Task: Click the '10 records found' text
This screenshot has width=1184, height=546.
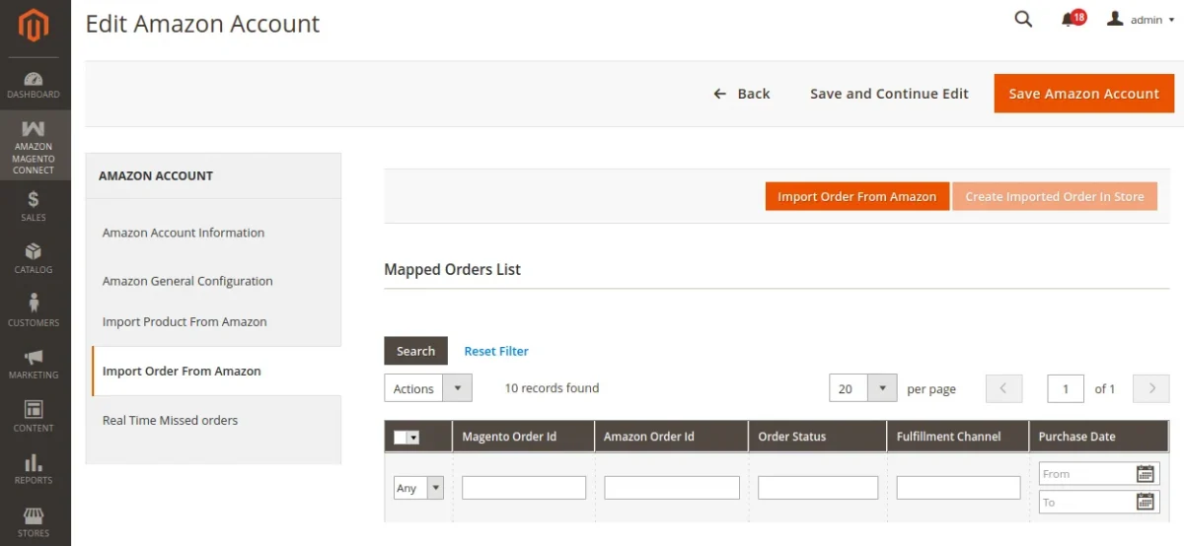Action: pyautogui.click(x=552, y=388)
